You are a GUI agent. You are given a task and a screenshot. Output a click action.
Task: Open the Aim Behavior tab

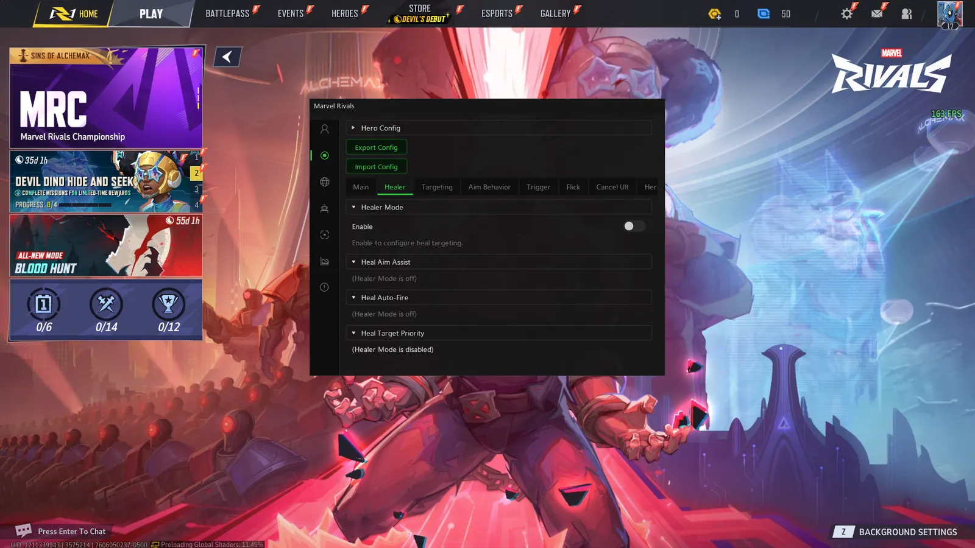(x=489, y=187)
